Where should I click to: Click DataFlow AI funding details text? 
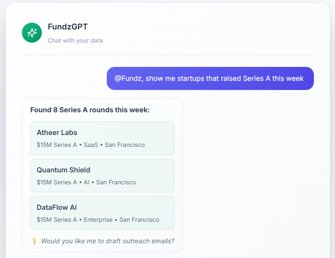pos(97,220)
